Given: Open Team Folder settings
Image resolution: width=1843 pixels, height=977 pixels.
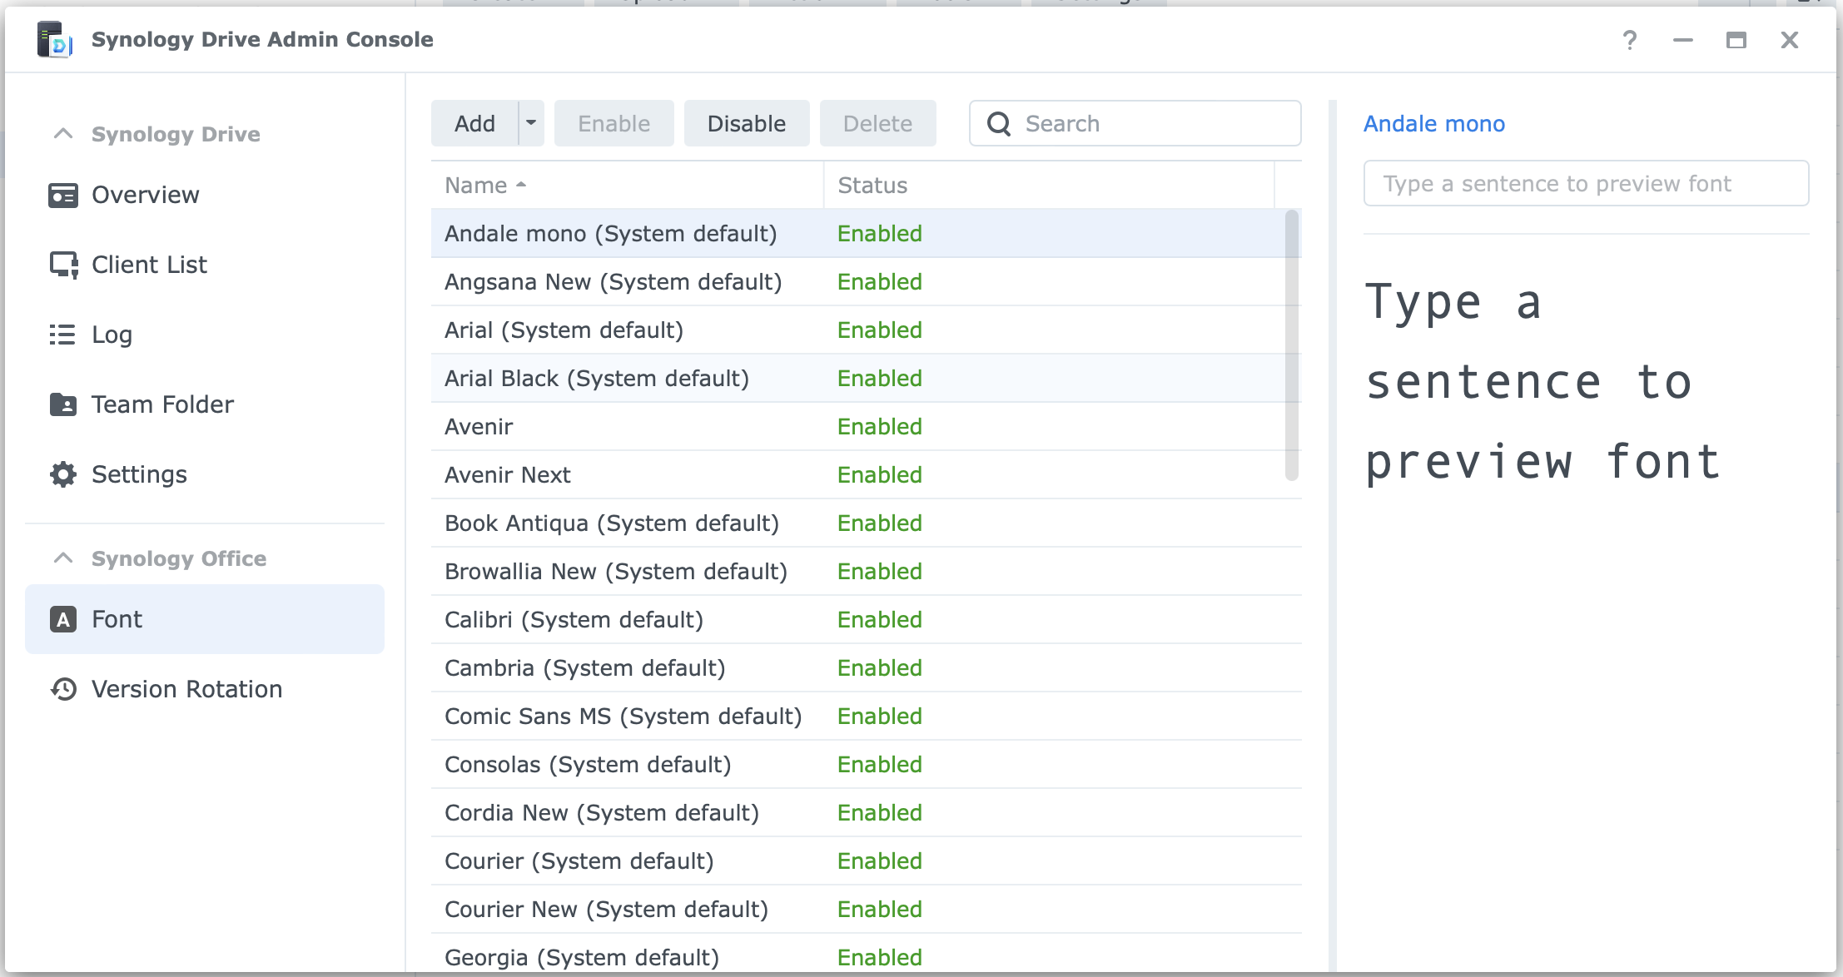Looking at the screenshot, I should click(205, 404).
